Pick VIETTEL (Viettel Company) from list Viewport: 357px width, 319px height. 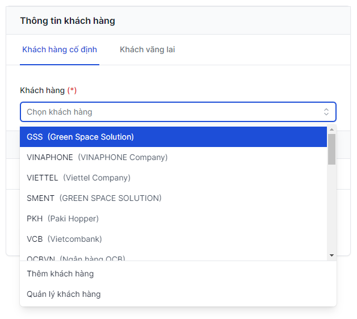coord(173,178)
